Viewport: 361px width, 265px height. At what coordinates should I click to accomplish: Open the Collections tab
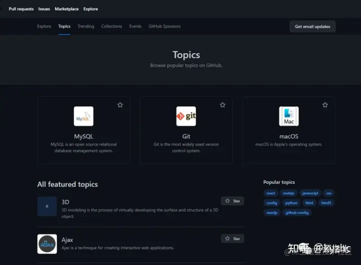(x=112, y=26)
